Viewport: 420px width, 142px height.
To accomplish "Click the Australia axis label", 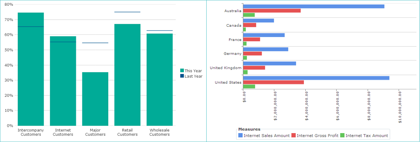I will pyautogui.click(x=233, y=11).
